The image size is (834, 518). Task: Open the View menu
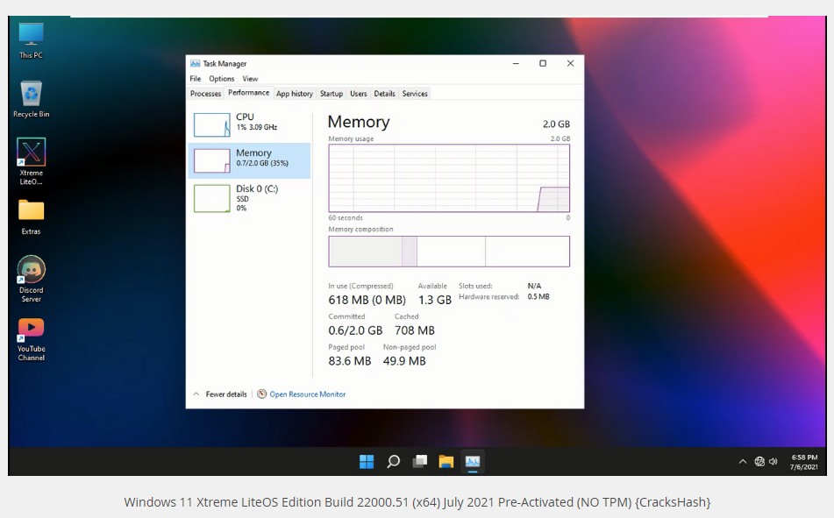point(250,79)
